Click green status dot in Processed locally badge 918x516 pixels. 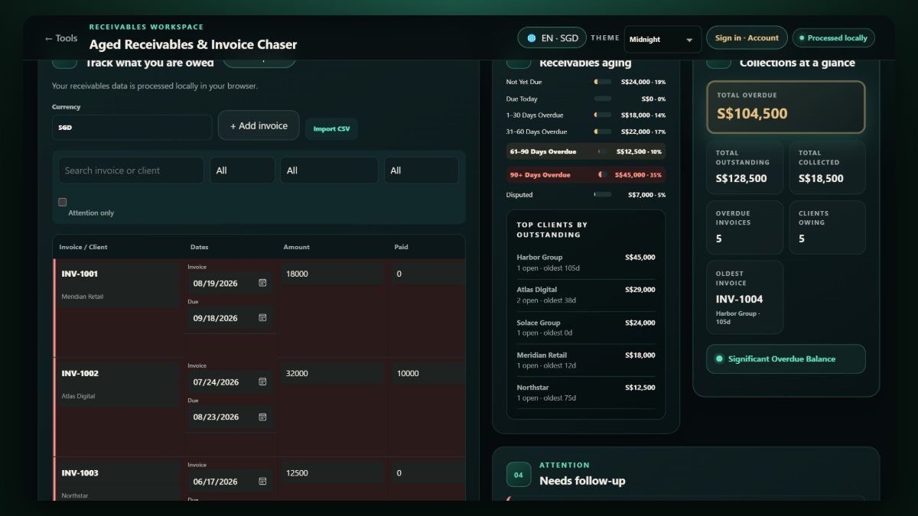click(x=802, y=38)
